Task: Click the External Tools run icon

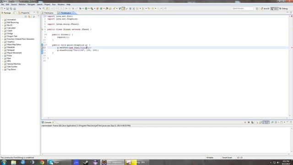Action: pyautogui.click(x=92, y=8)
